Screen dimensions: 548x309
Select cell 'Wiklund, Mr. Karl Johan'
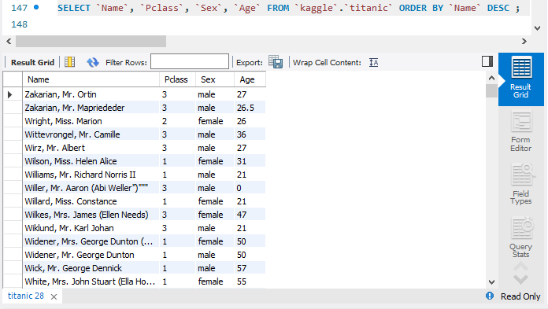point(91,228)
